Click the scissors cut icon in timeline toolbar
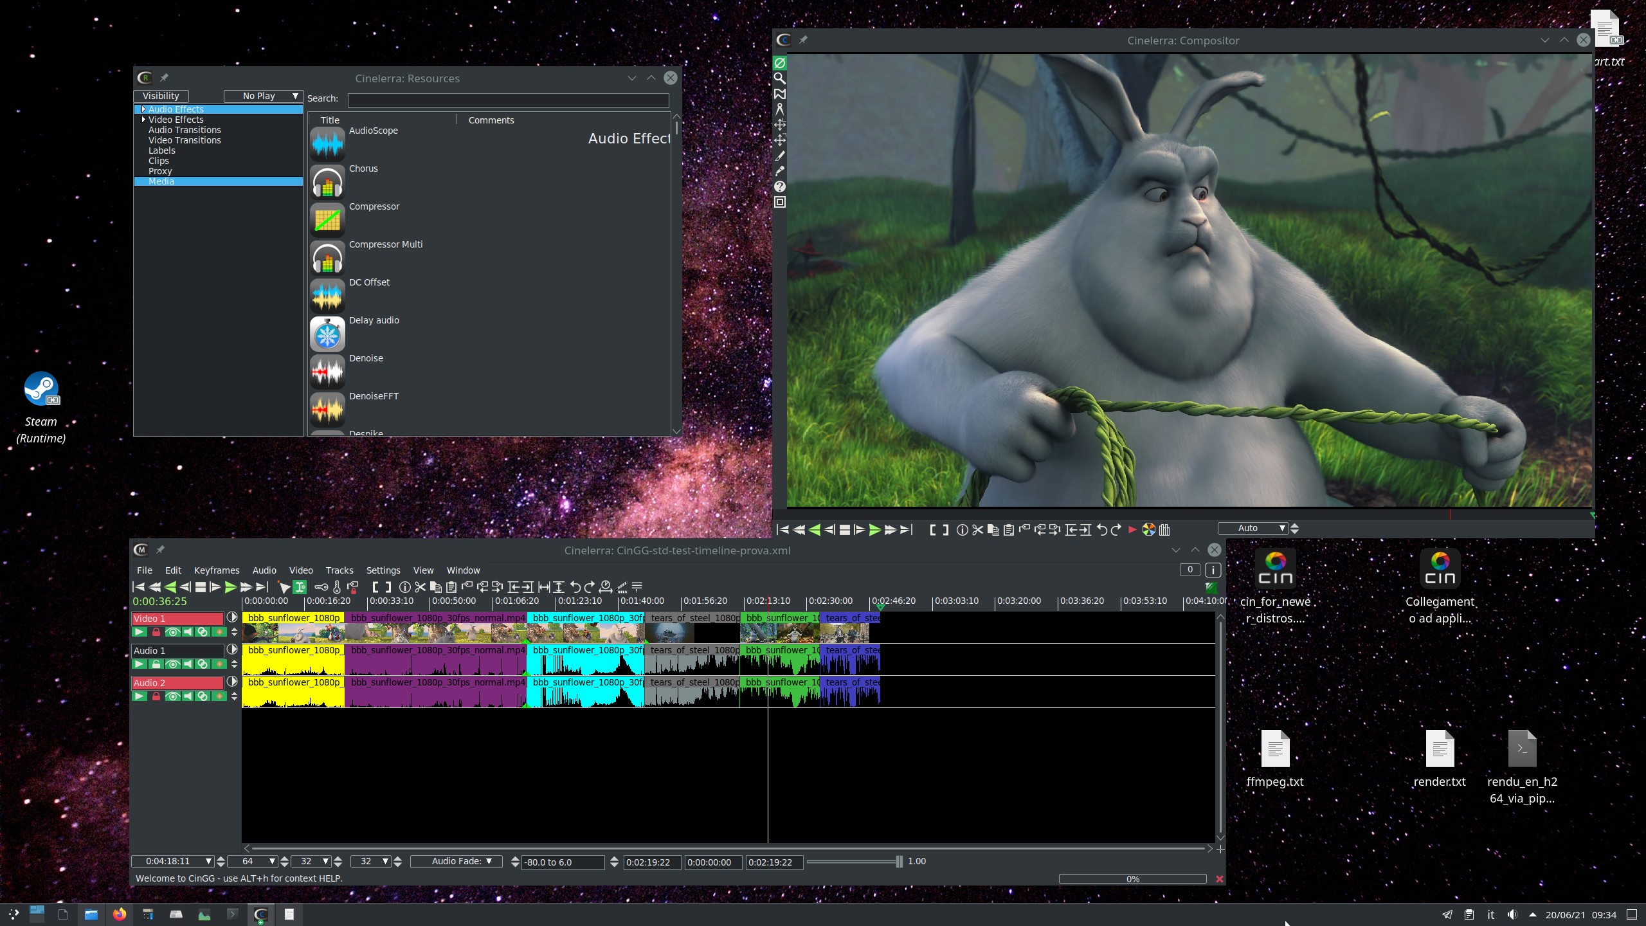This screenshot has width=1646, height=926. 420,586
